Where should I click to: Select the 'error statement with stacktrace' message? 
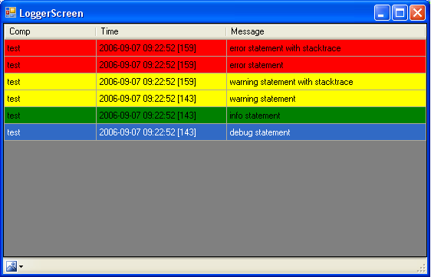click(x=326, y=48)
